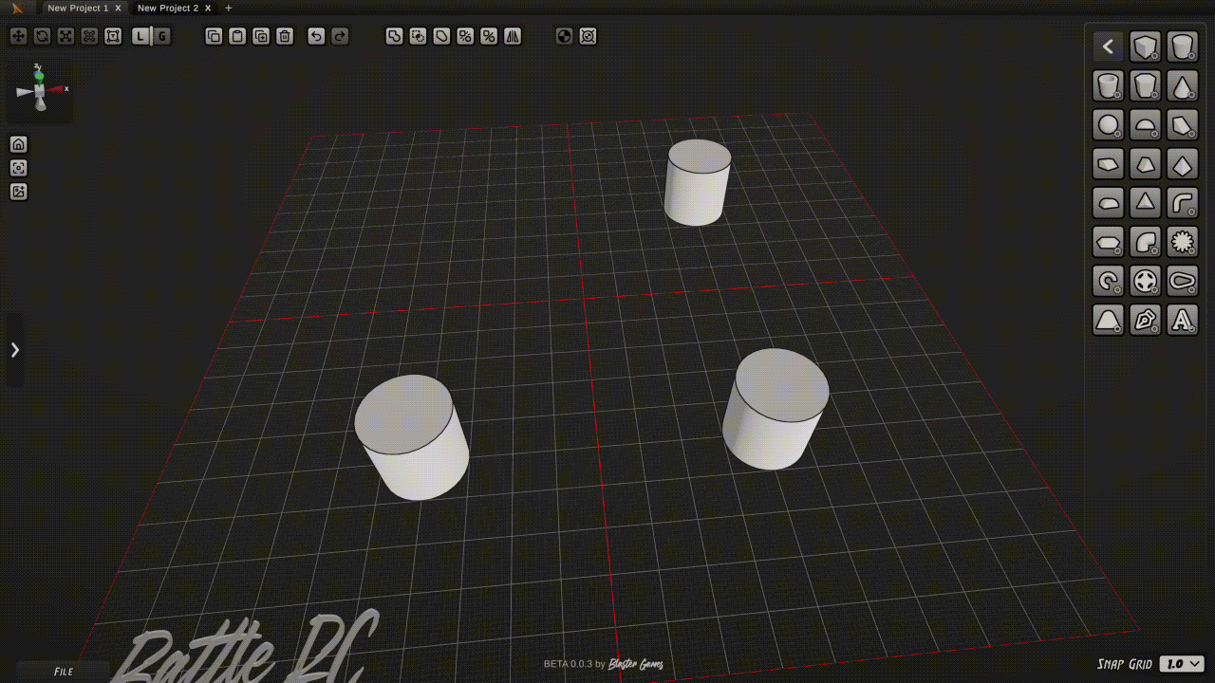
Task: Add a C-shaped arc ring shape
Action: (x=1108, y=281)
